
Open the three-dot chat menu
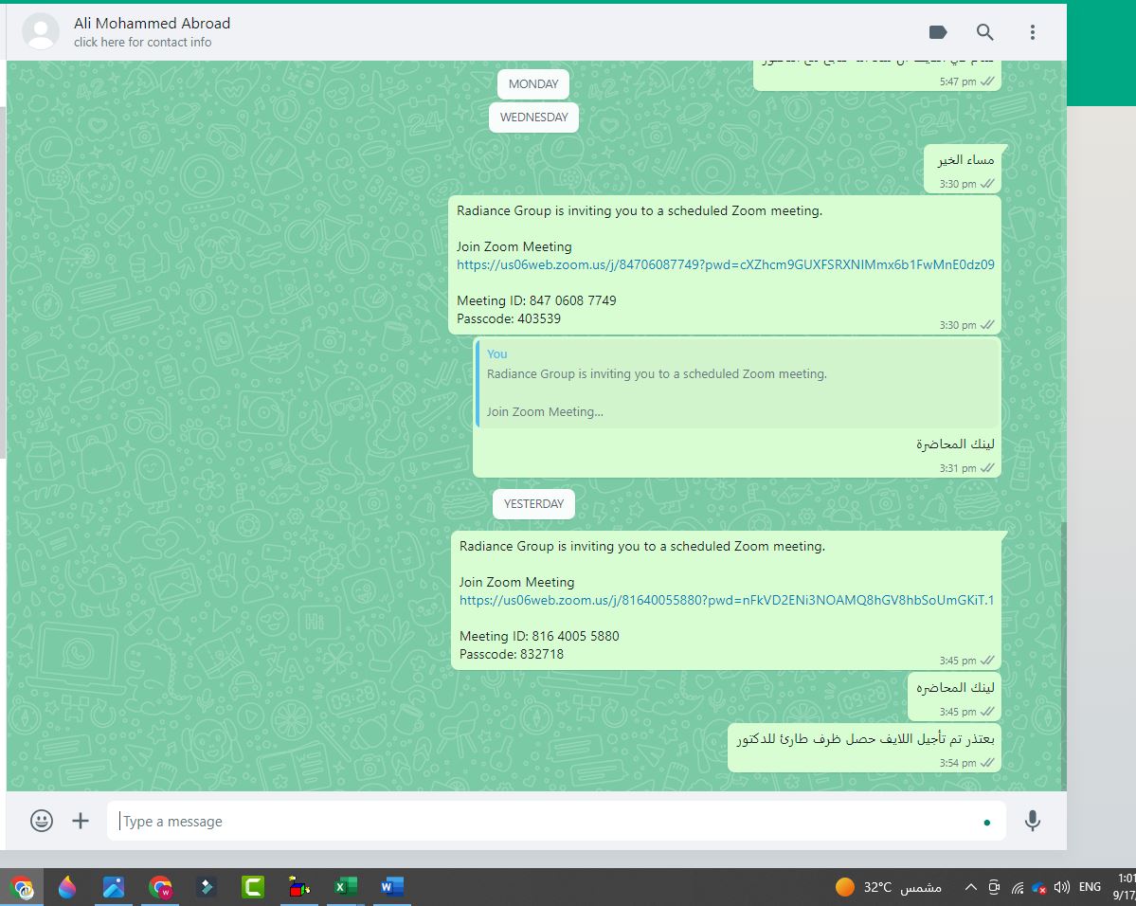pyautogui.click(x=1033, y=32)
